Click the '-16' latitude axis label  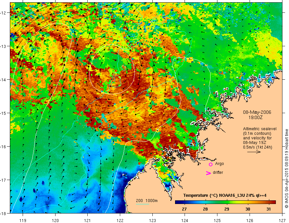(3, 147)
